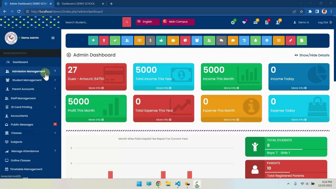Viewport: 336px width, 189px height.
Task: Toggle Show/Hide Details on the dashboard
Action: [x=312, y=55]
